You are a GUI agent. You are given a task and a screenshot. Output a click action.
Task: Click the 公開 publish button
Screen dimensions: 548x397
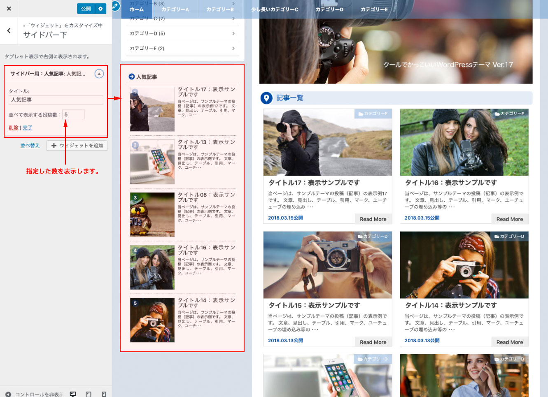coord(86,9)
